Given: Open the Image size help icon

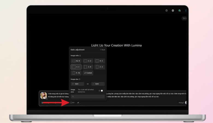Looking at the screenshot, I should pos(79,79).
